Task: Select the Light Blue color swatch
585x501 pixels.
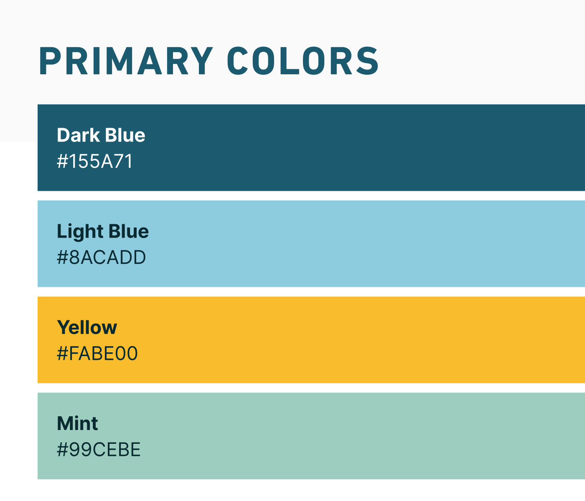Action: 311,244
